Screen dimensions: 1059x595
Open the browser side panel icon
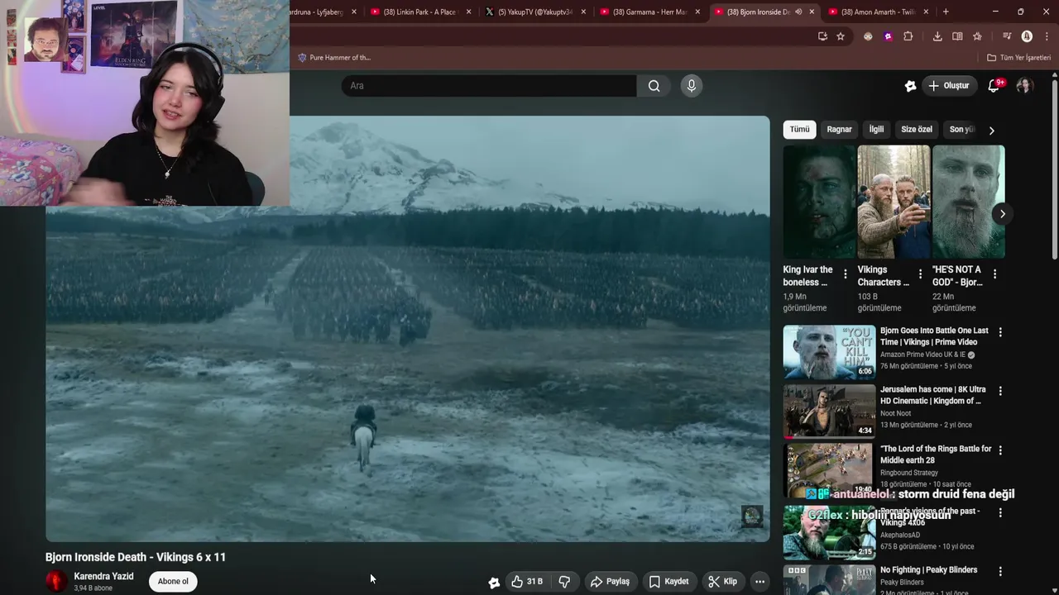click(957, 36)
